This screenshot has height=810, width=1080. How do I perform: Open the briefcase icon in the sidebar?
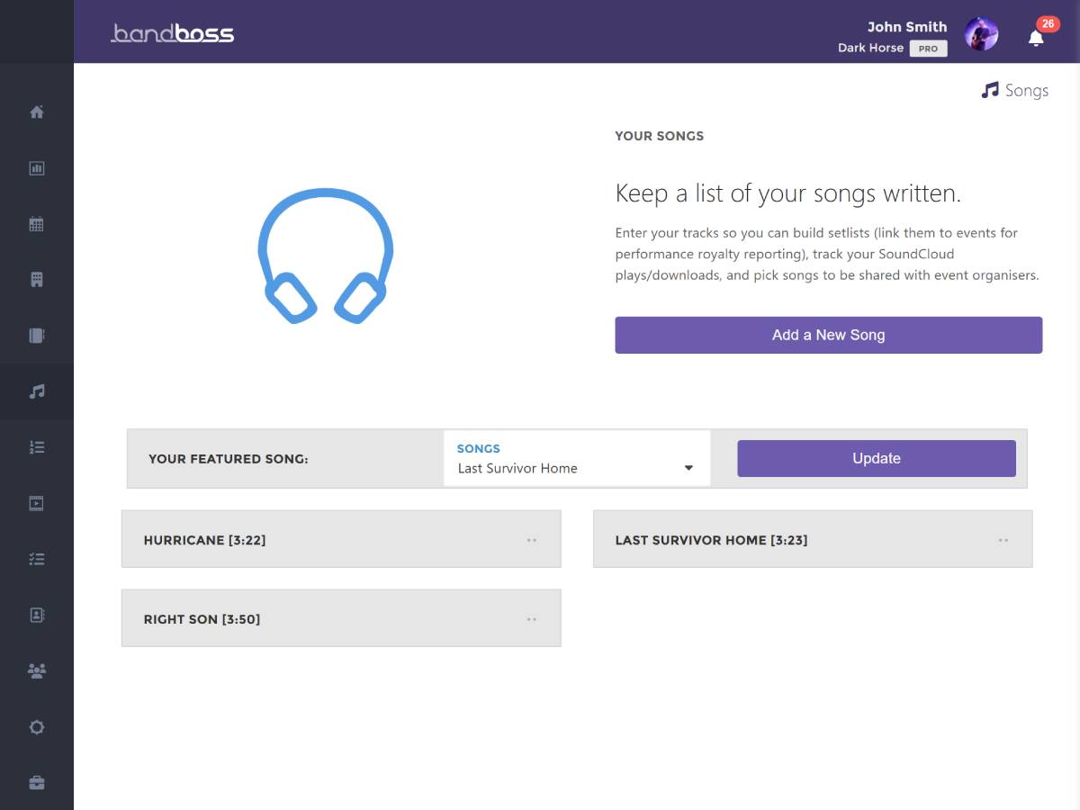coord(37,783)
